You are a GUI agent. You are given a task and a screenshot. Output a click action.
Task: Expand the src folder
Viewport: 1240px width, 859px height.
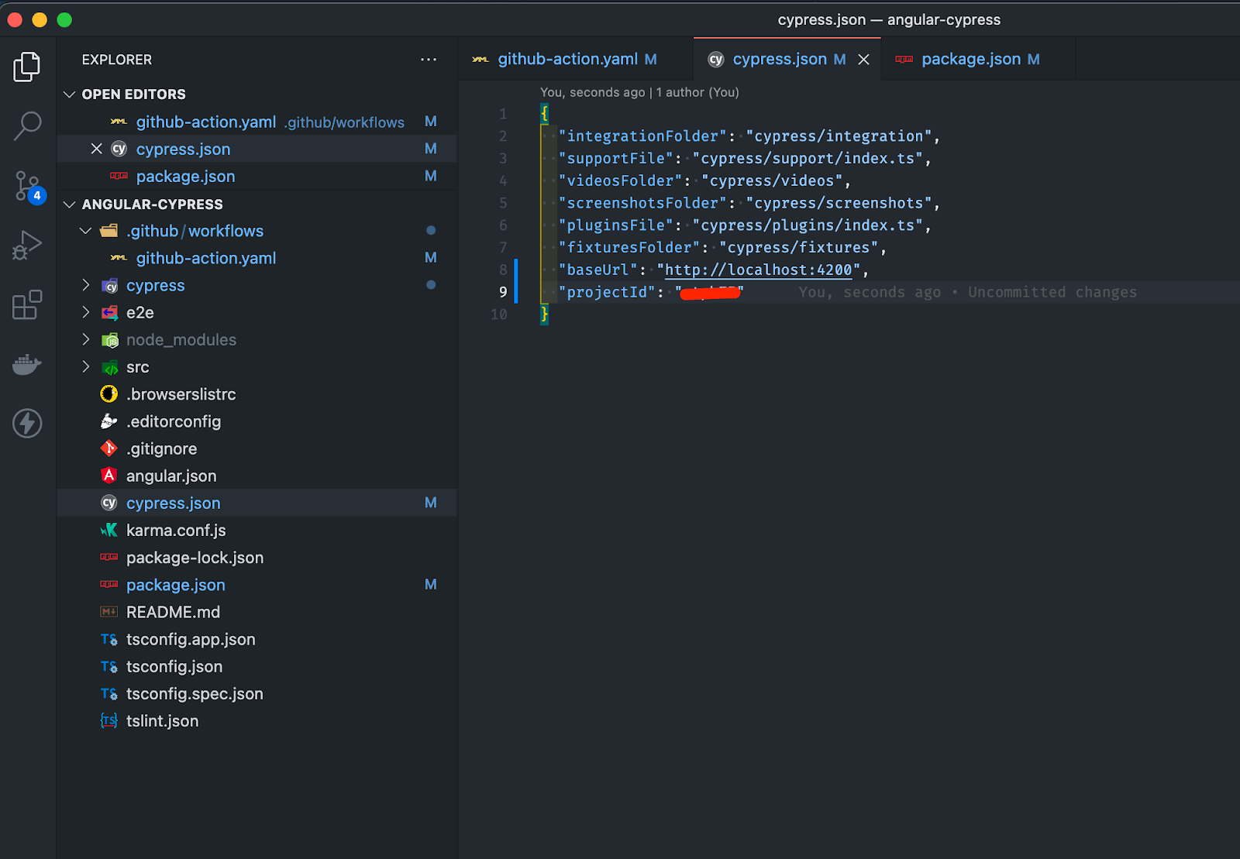coord(86,366)
